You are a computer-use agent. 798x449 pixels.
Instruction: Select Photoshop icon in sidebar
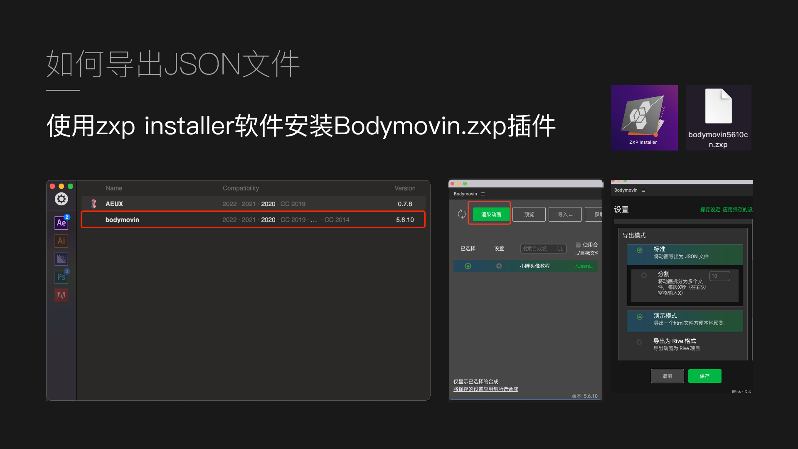click(x=61, y=277)
